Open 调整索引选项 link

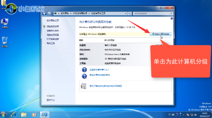point(53,31)
